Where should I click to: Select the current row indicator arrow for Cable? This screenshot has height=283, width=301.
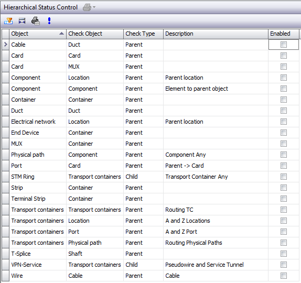pyautogui.click(x=6, y=45)
